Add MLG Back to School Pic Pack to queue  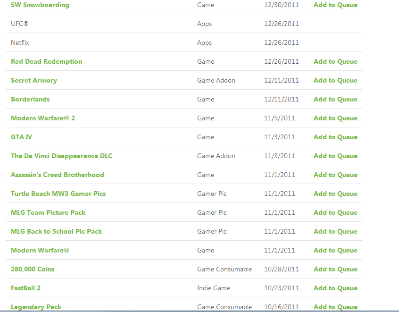[335, 231]
